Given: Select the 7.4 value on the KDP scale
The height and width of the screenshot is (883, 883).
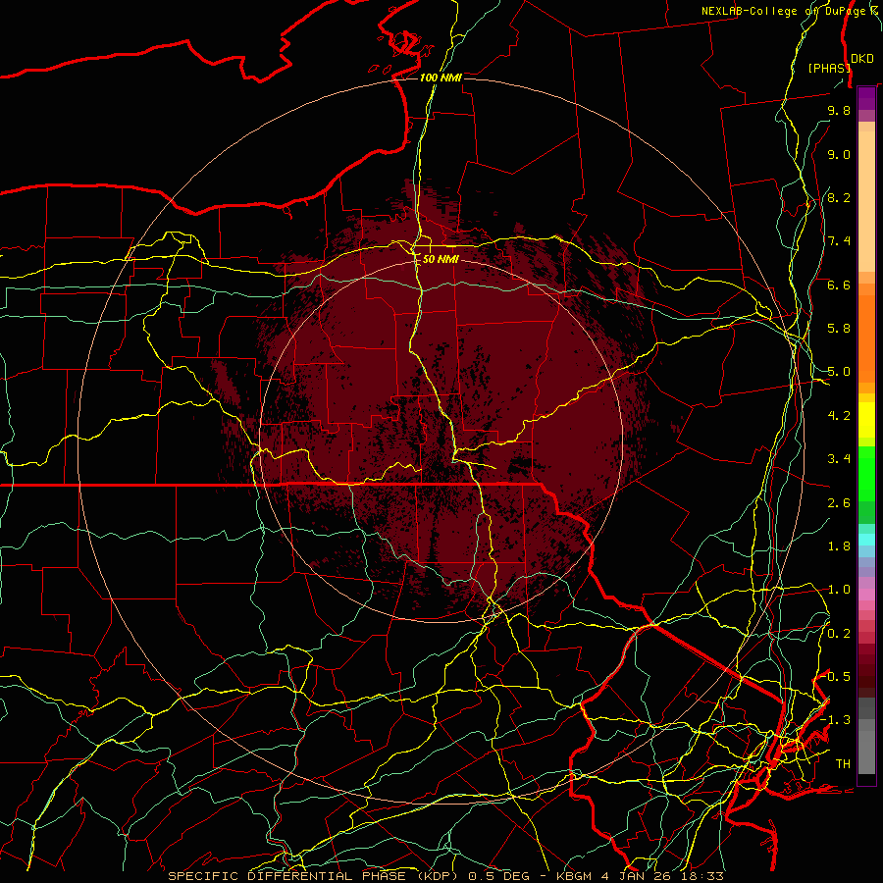Looking at the screenshot, I should (839, 241).
